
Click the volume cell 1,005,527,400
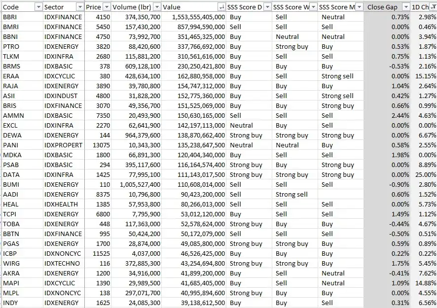tap(136, 185)
